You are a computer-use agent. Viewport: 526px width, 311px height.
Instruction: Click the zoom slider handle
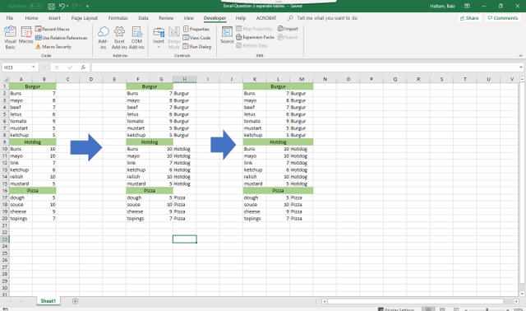click(x=487, y=309)
